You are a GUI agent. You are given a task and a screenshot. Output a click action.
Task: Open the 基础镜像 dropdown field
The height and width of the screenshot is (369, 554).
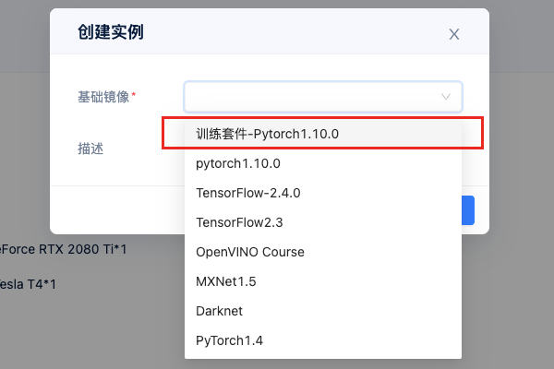323,97
